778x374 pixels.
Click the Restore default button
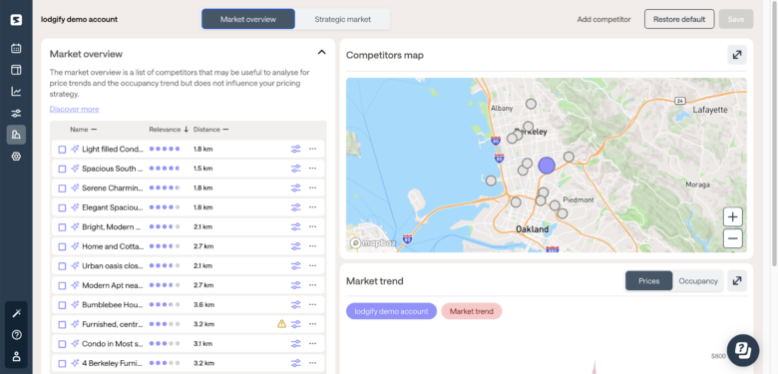[679, 19]
